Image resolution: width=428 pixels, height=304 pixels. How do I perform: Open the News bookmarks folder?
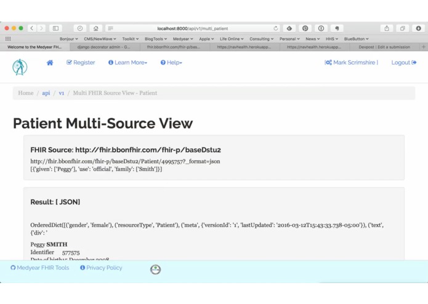313,39
